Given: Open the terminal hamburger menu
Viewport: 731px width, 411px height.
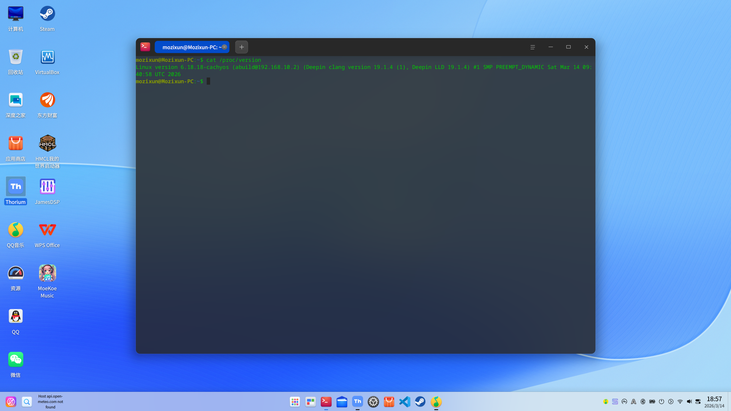Looking at the screenshot, I should coord(532,47).
